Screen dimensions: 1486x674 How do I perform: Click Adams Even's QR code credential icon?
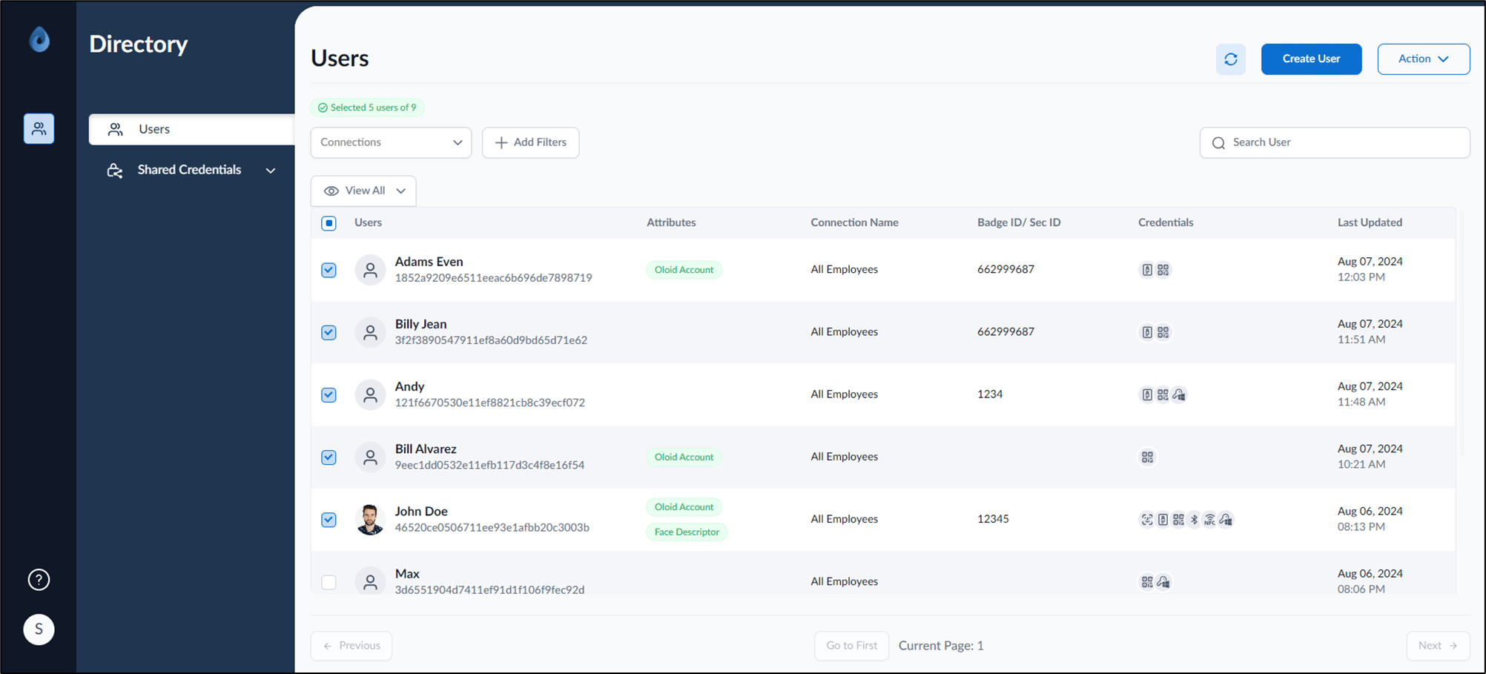1163,270
